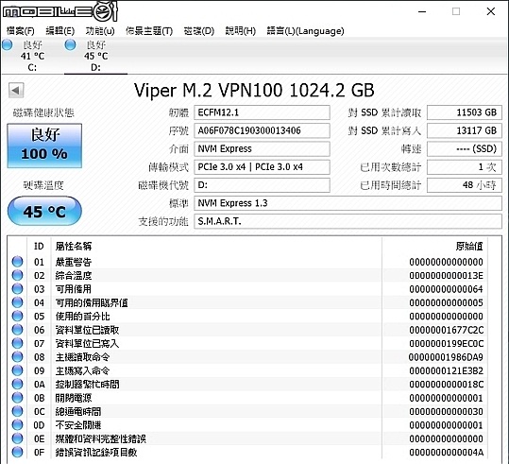Click the status dot for attribute 07

(x=17, y=343)
